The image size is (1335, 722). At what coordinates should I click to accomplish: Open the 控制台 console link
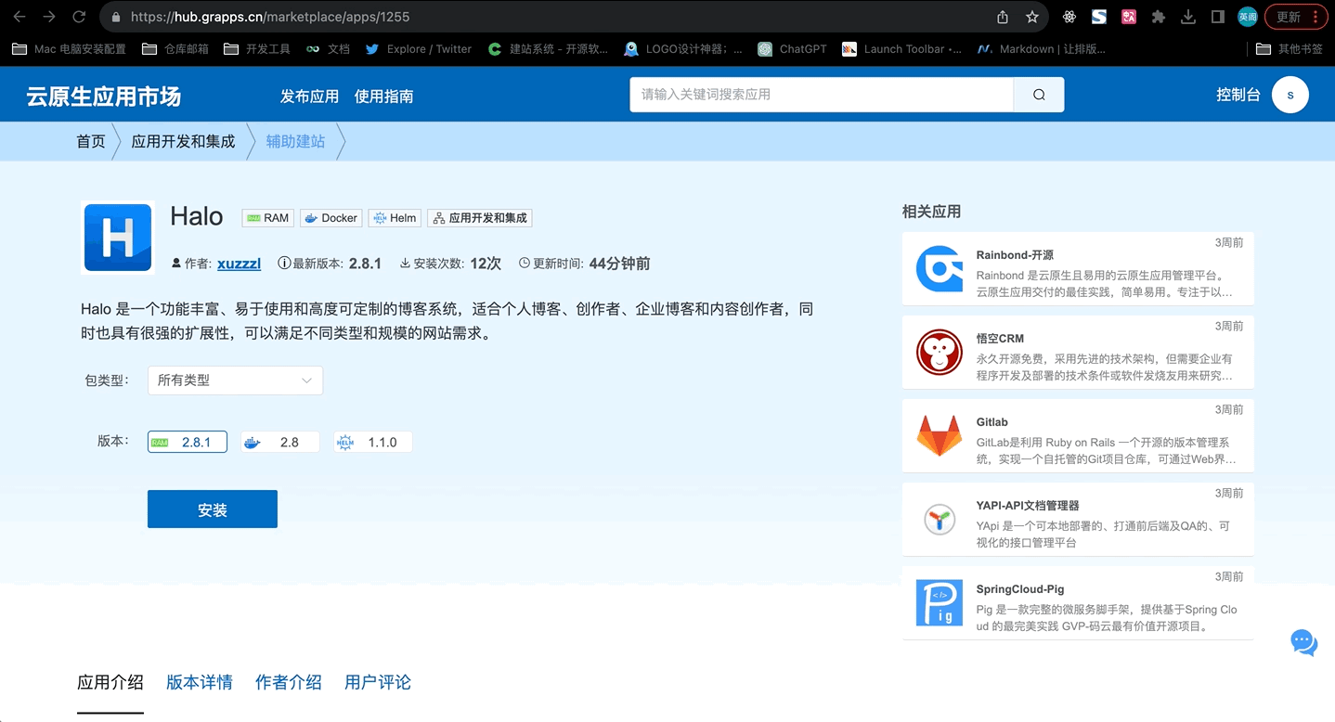click(x=1238, y=95)
